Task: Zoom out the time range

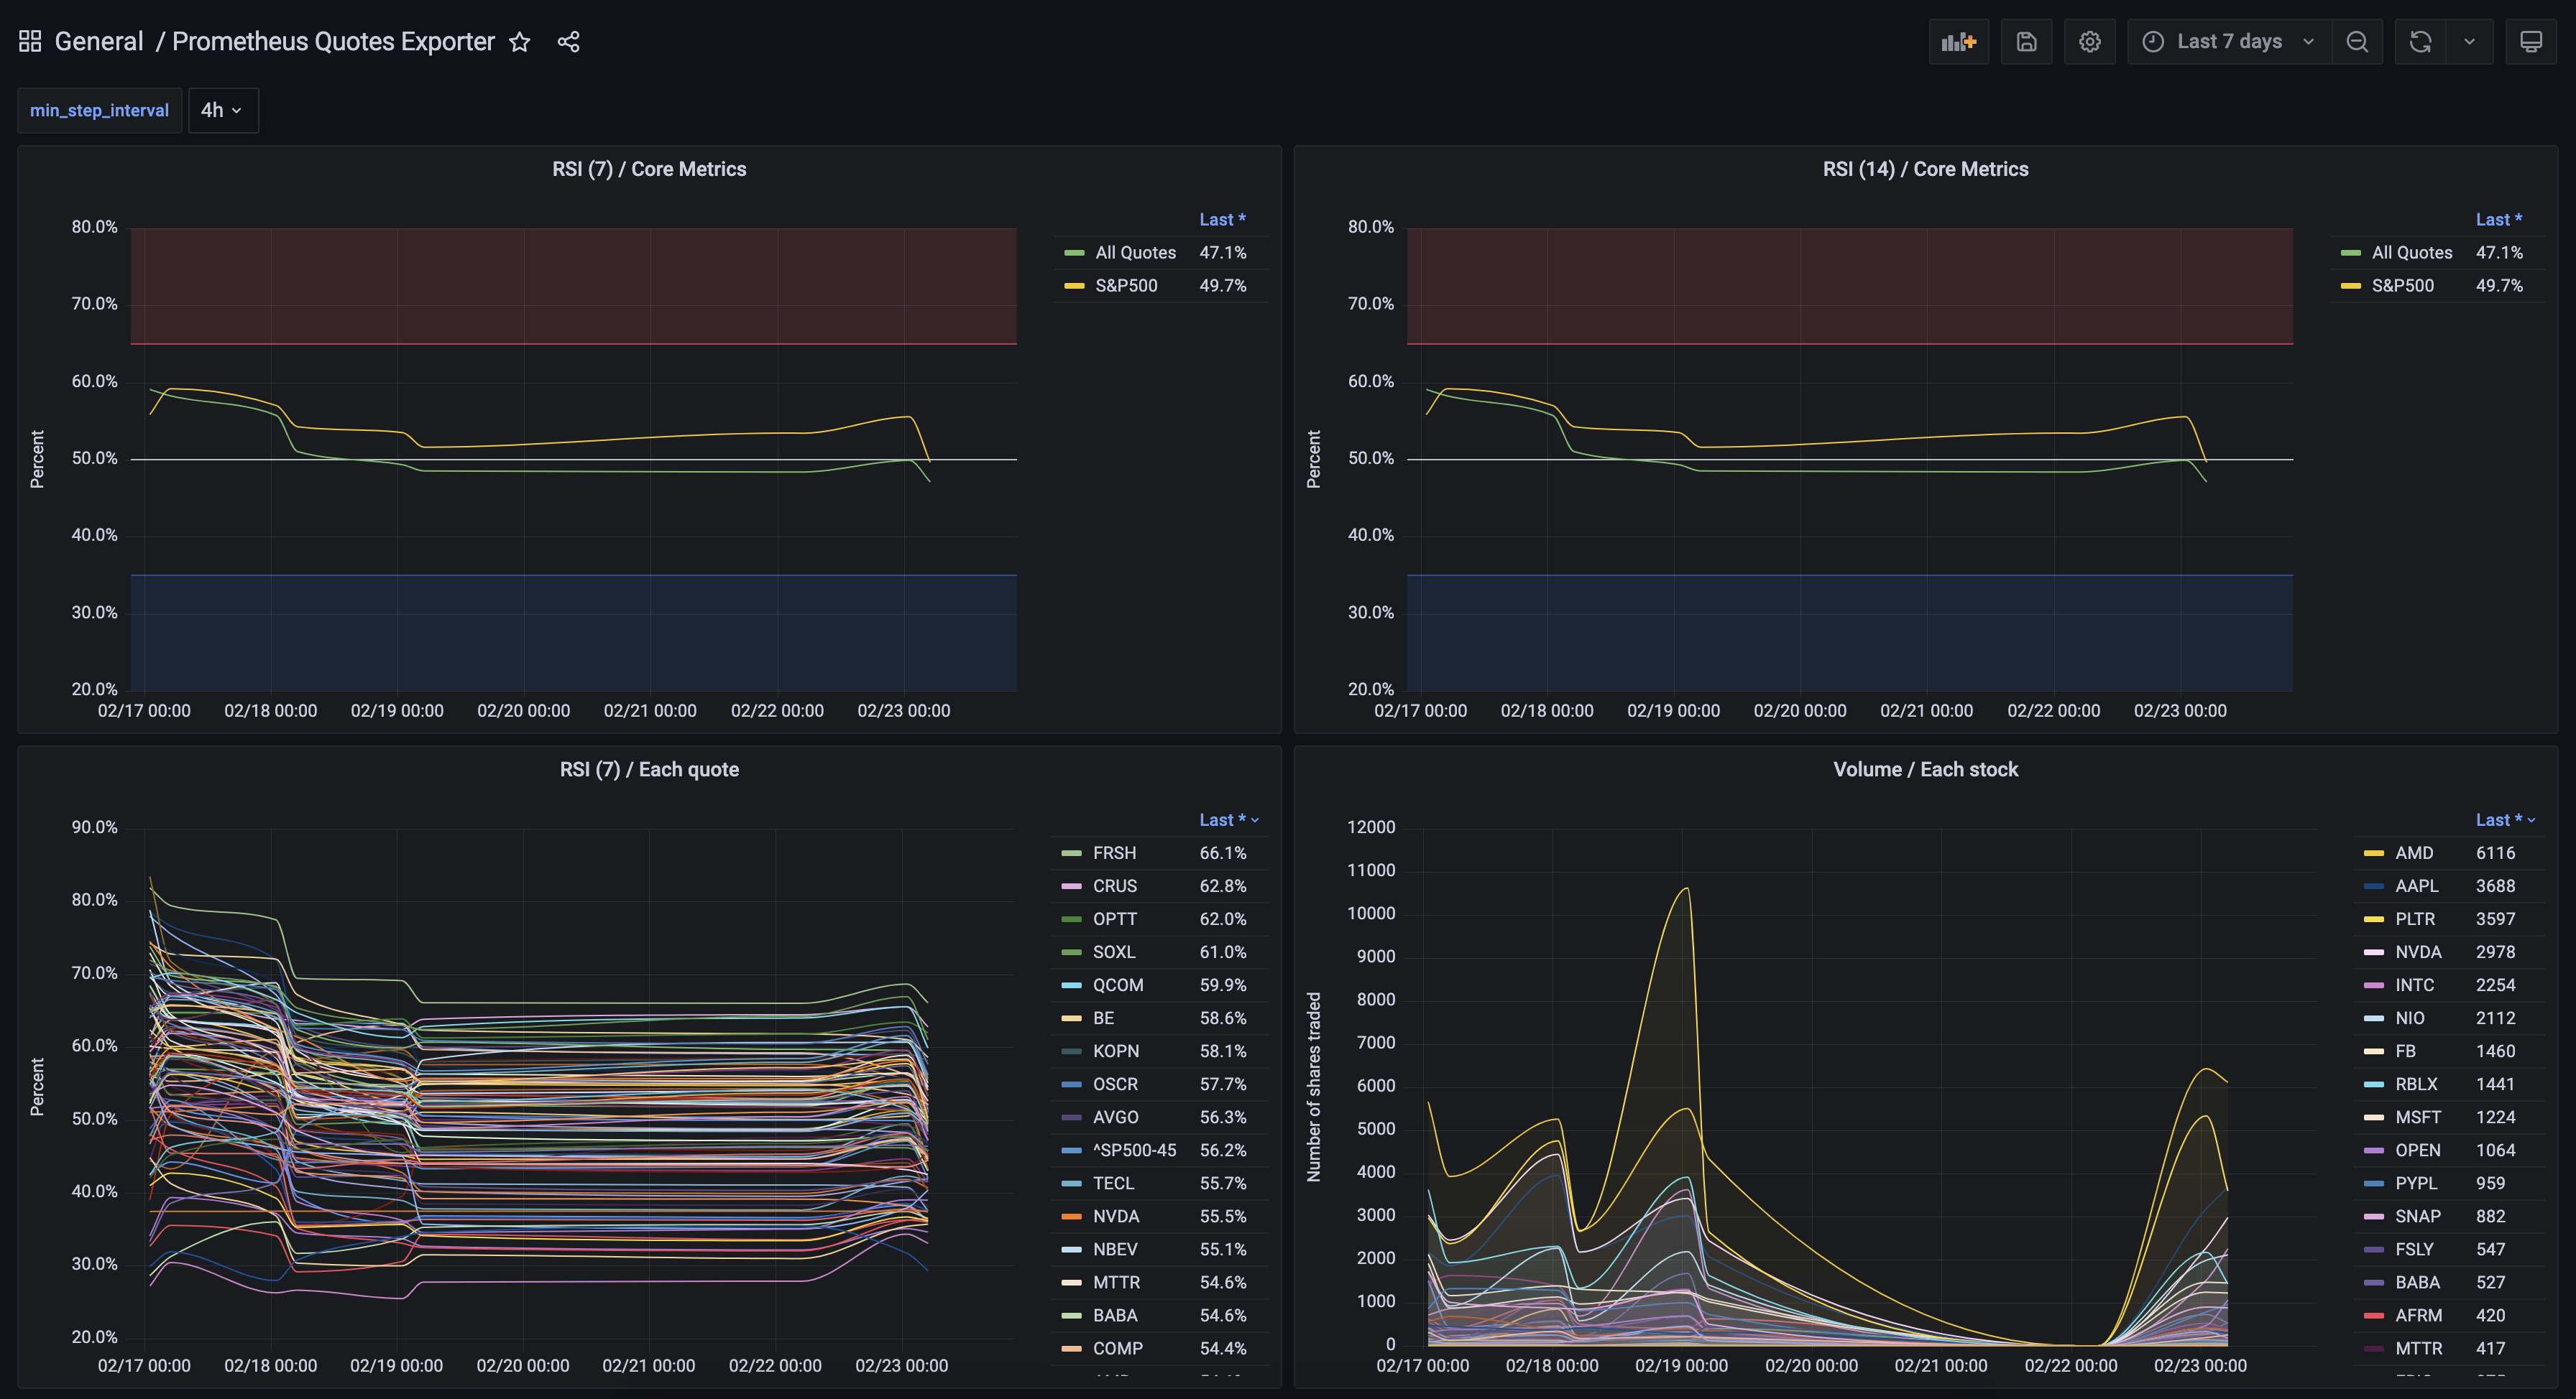Action: tap(2357, 42)
